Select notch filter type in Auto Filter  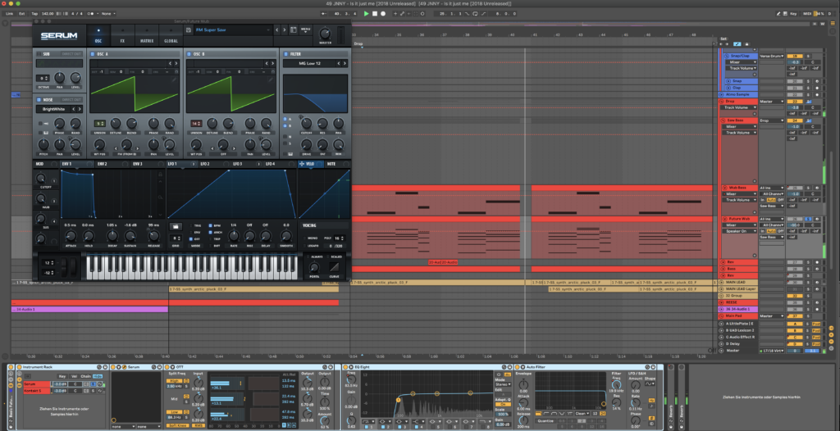561,413
